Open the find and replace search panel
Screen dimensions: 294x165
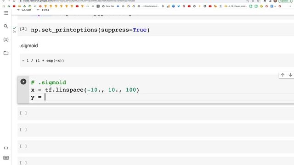click(6, 26)
